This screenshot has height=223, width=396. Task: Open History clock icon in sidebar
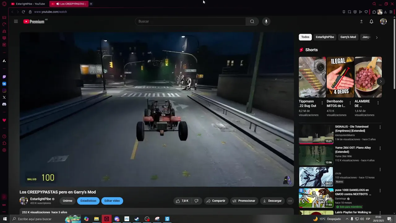(x=4, y=136)
